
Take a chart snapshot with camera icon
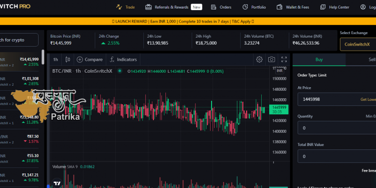pyautogui.click(x=271, y=60)
